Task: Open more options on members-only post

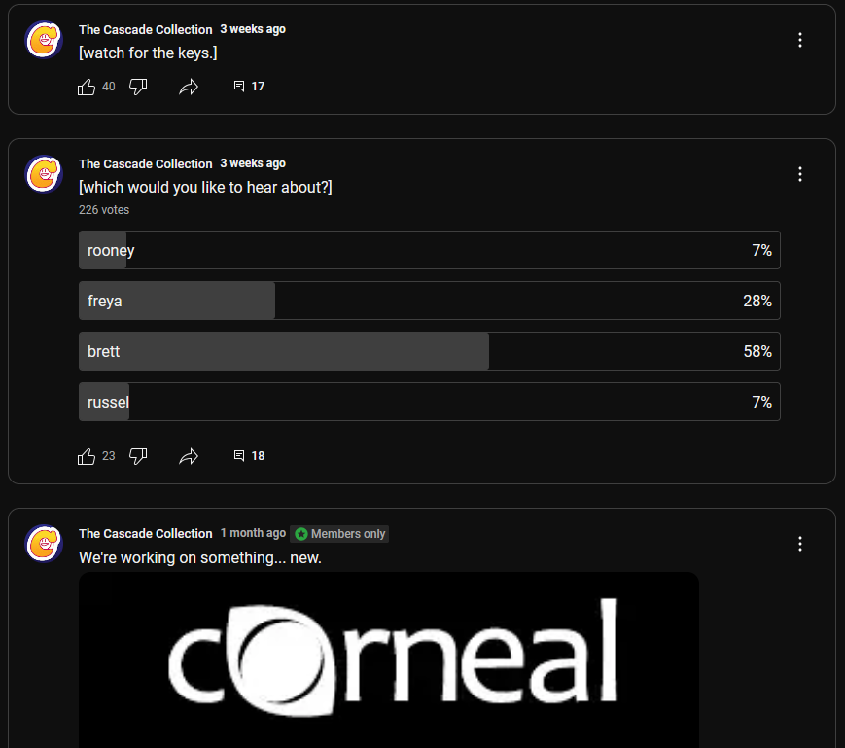Action: [x=800, y=544]
